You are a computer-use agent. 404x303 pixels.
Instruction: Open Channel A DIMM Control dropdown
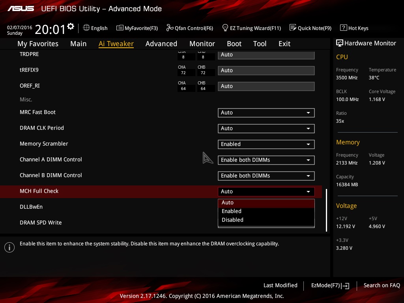[266, 160]
